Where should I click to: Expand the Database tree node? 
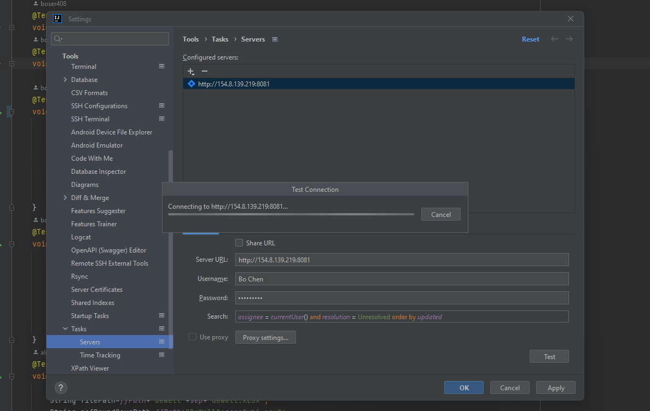click(x=65, y=79)
